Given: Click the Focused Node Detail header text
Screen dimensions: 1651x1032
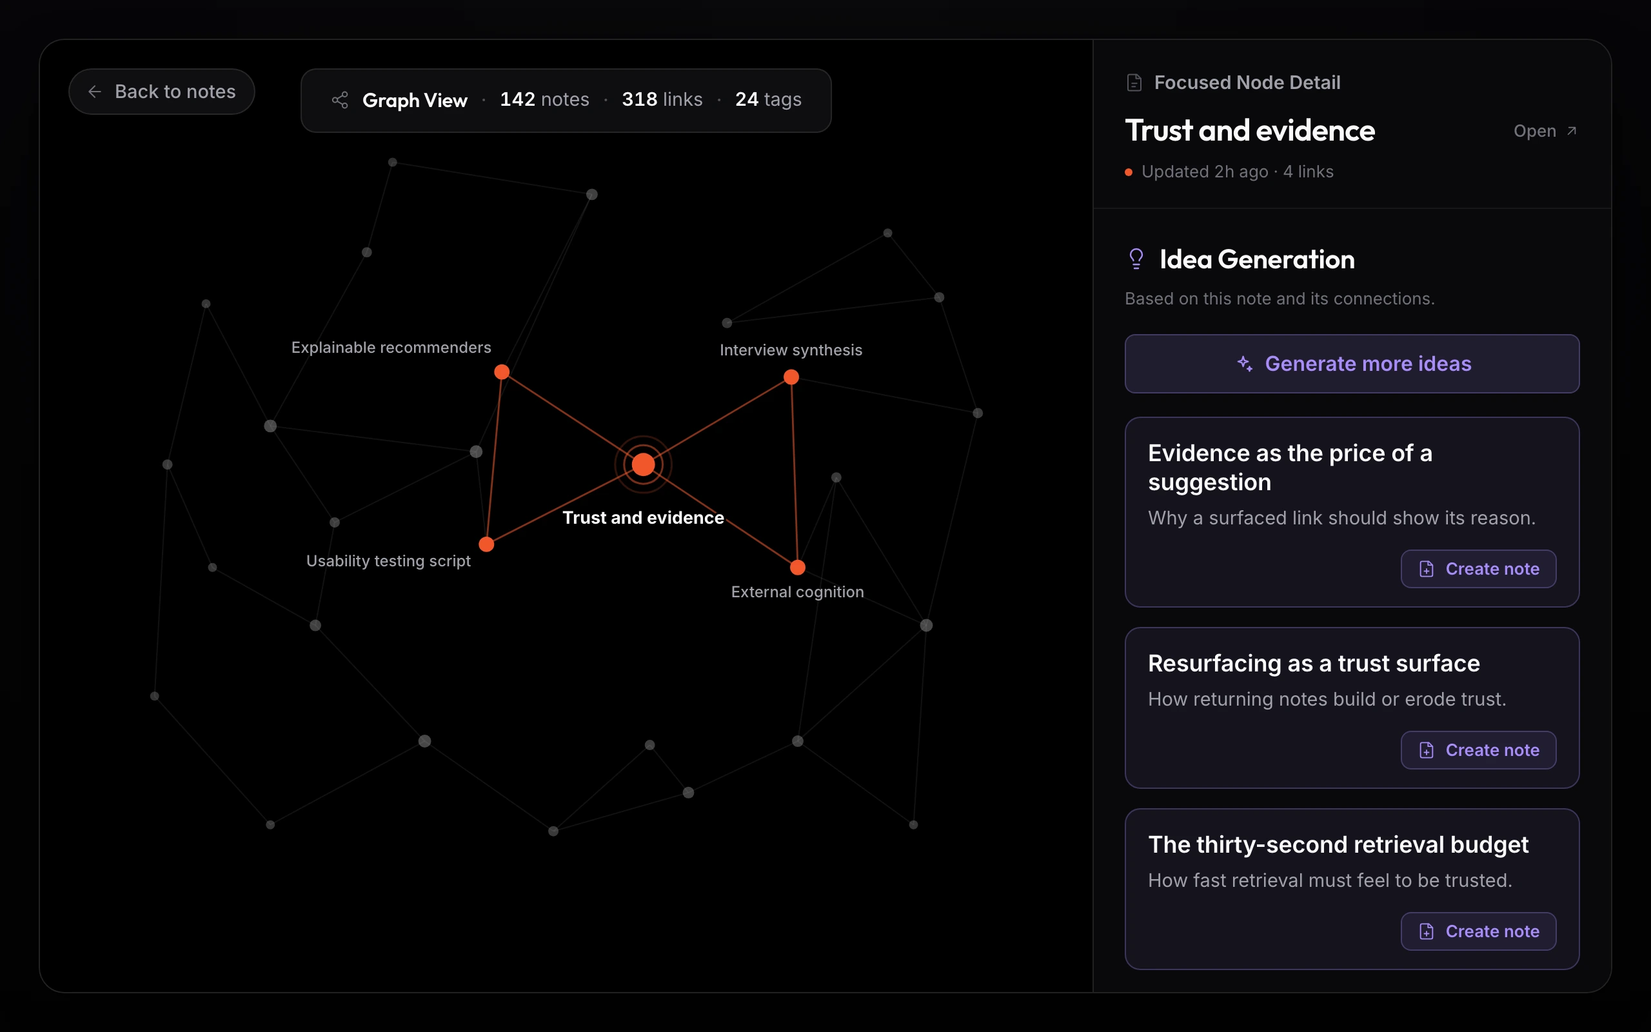Looking at the screenshot, I should (x=1247, y=83).
